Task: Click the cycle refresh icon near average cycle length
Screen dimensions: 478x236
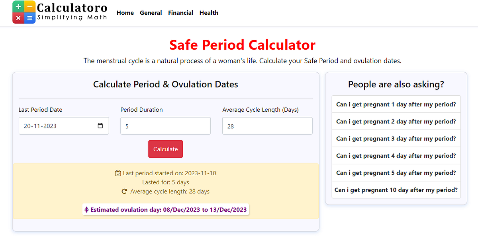Action: (x=124, y=191)
